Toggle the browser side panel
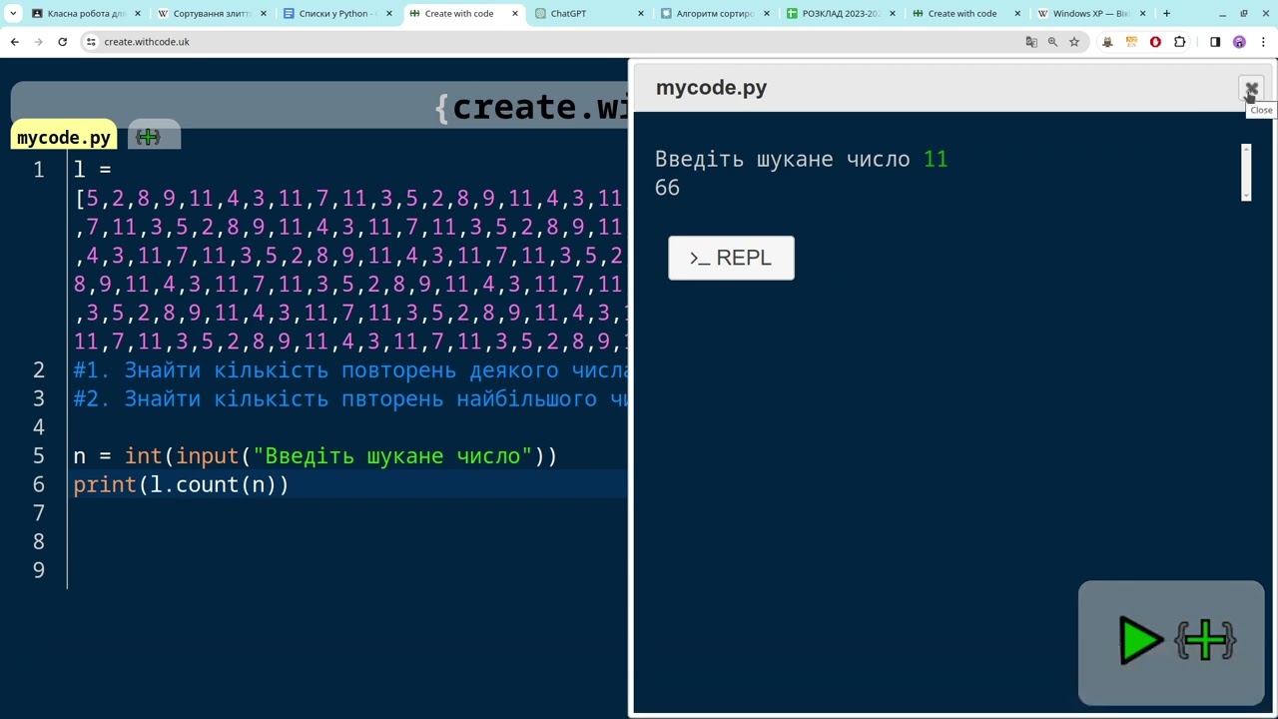 (1215, 42)
